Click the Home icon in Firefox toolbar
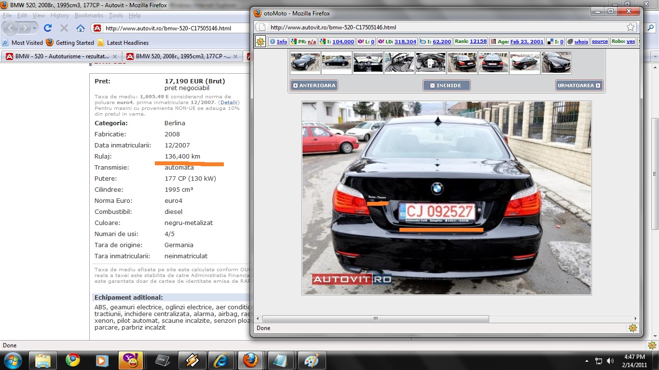The height and width of the screenshot is (370, 659). coord(81,28)
